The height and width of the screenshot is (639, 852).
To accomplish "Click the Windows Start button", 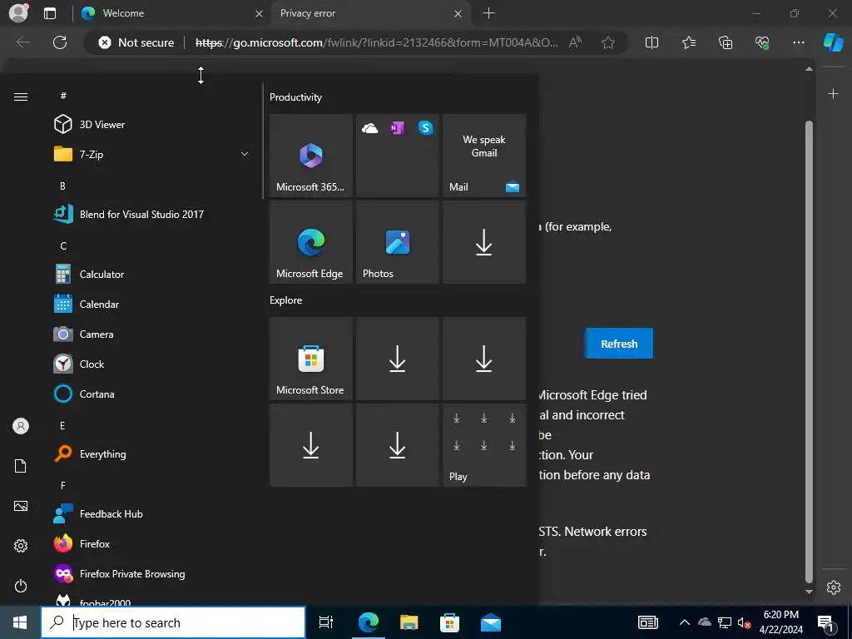I will 20,622.
